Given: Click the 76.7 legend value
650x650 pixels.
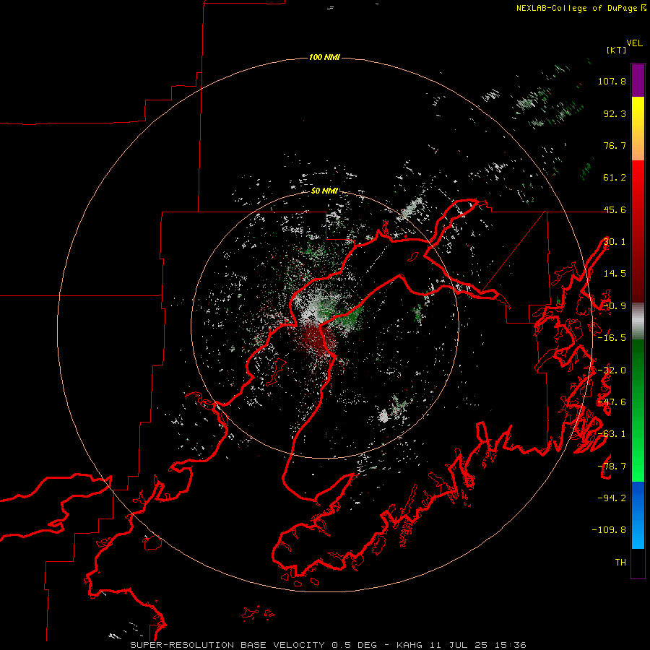Looking at the screenshot, I should 615,145.
